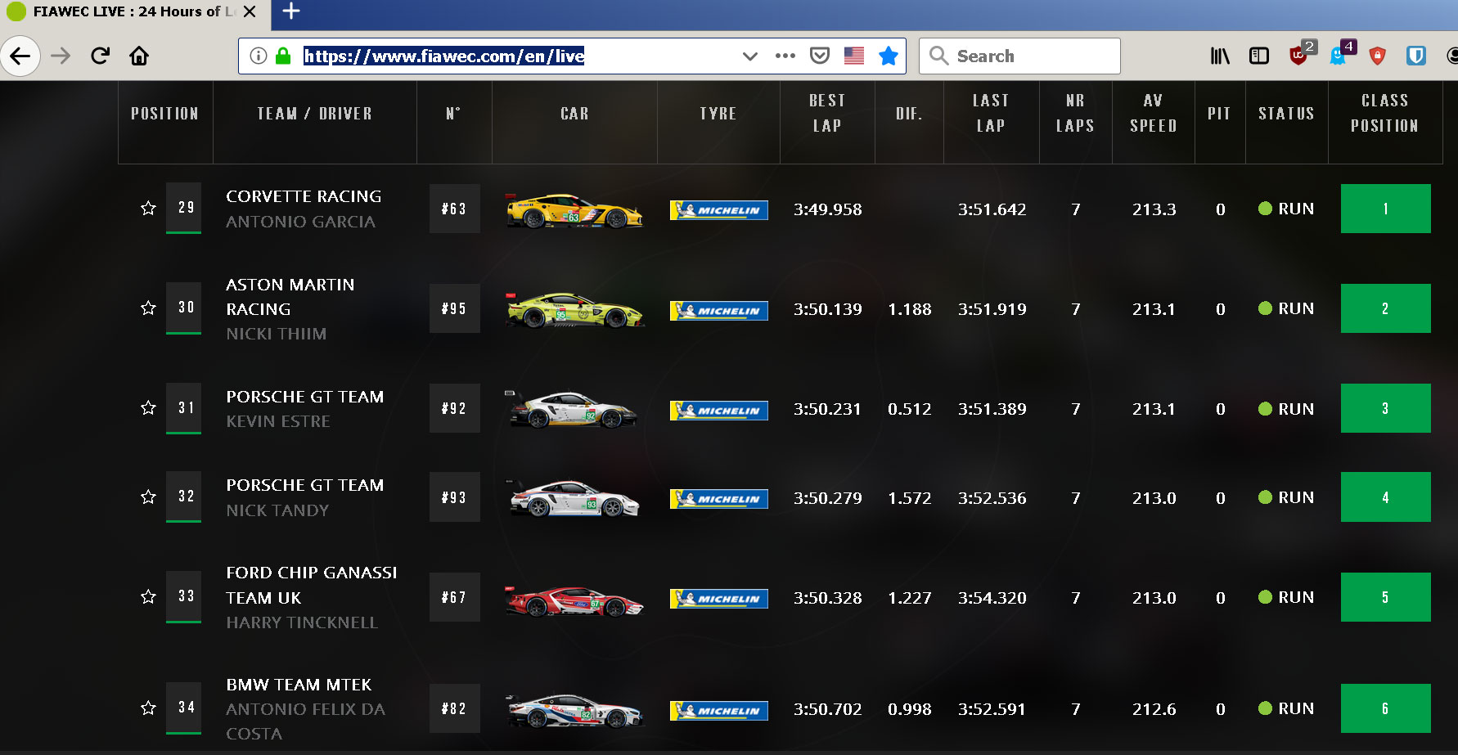Go to the browser home page

pyautogui.click(x=139, y=56)
